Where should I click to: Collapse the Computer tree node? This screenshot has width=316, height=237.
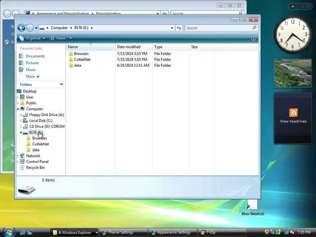[18, 109]
